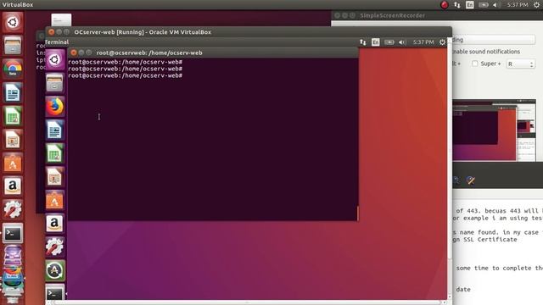Open Ubuntu Software in the host launcher
Image resolution: width=543 pixels, height=305 pixels.
coord(13,163)
